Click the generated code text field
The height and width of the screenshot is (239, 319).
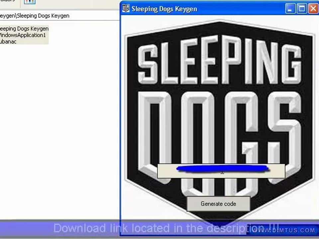coord(221,171)
